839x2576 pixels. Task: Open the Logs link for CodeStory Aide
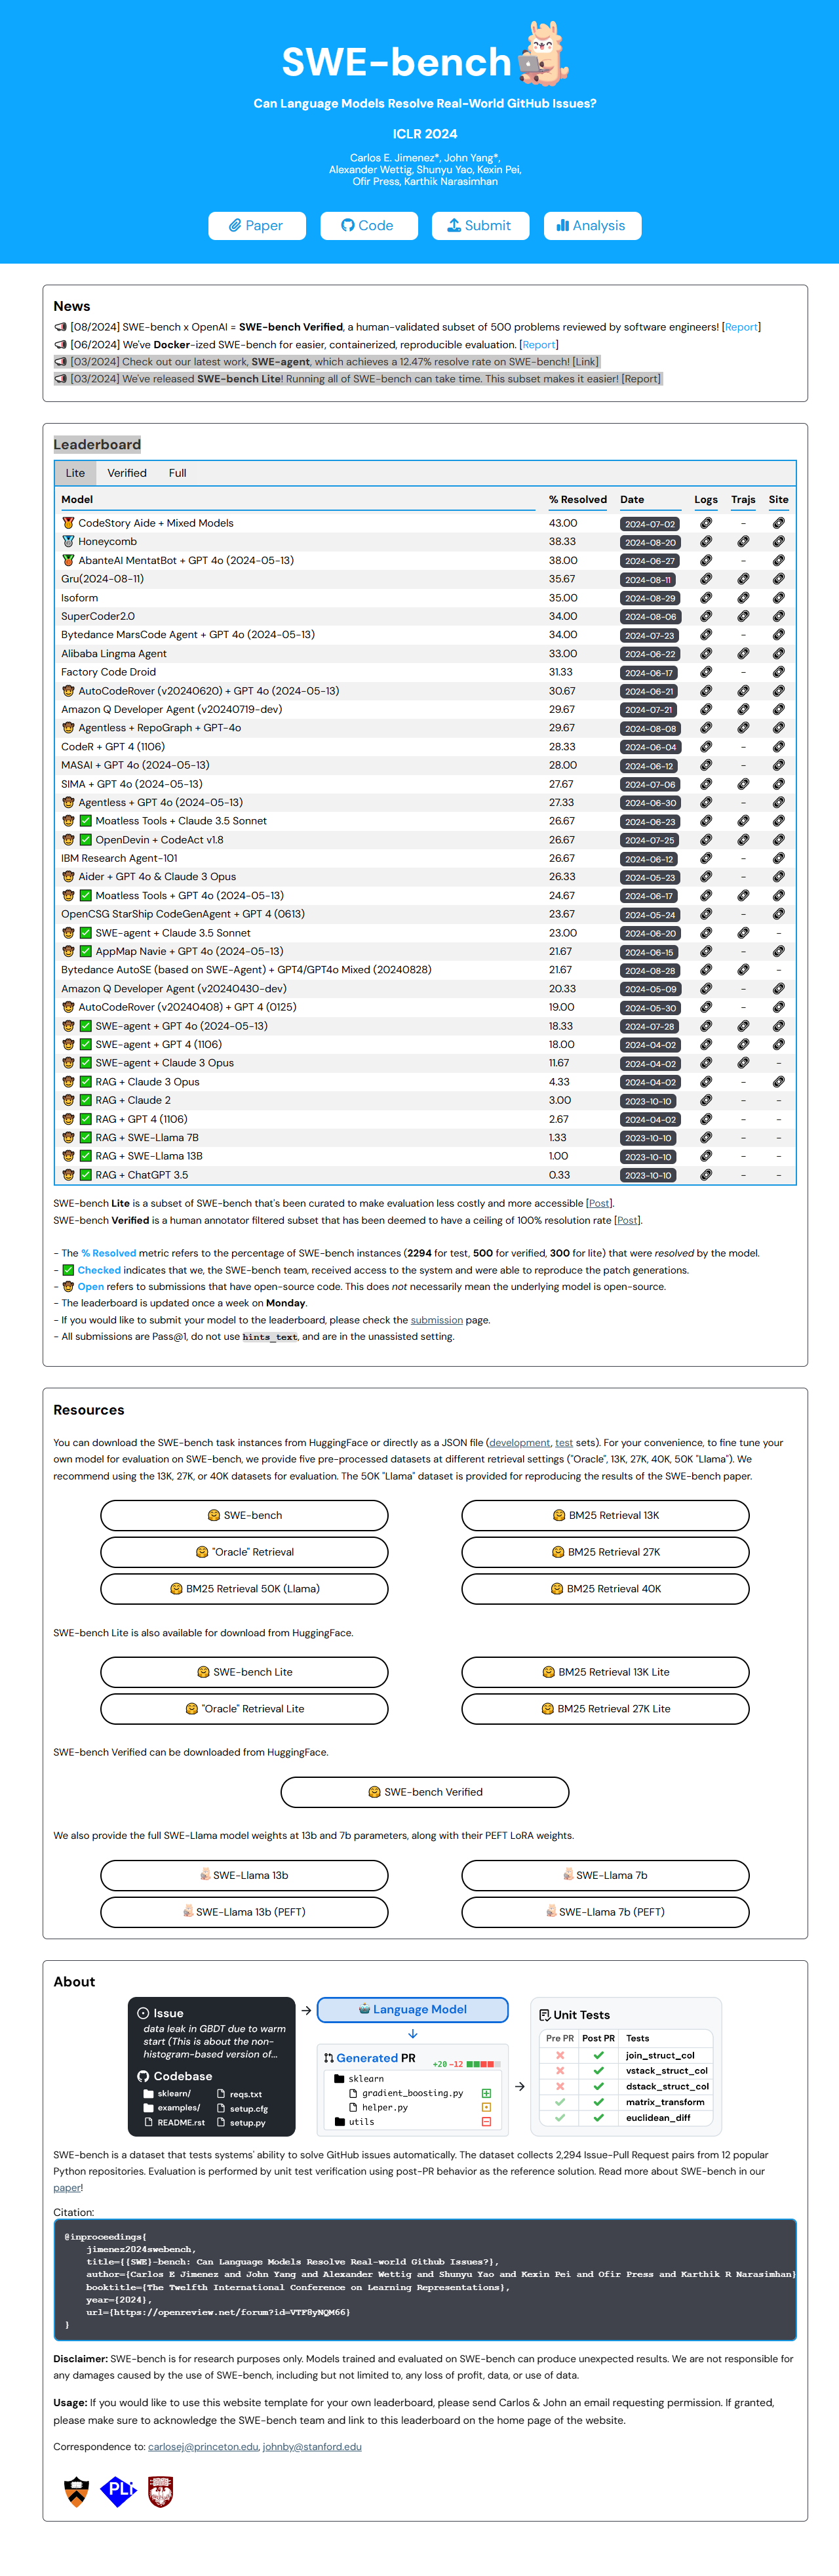pos(706,523)
